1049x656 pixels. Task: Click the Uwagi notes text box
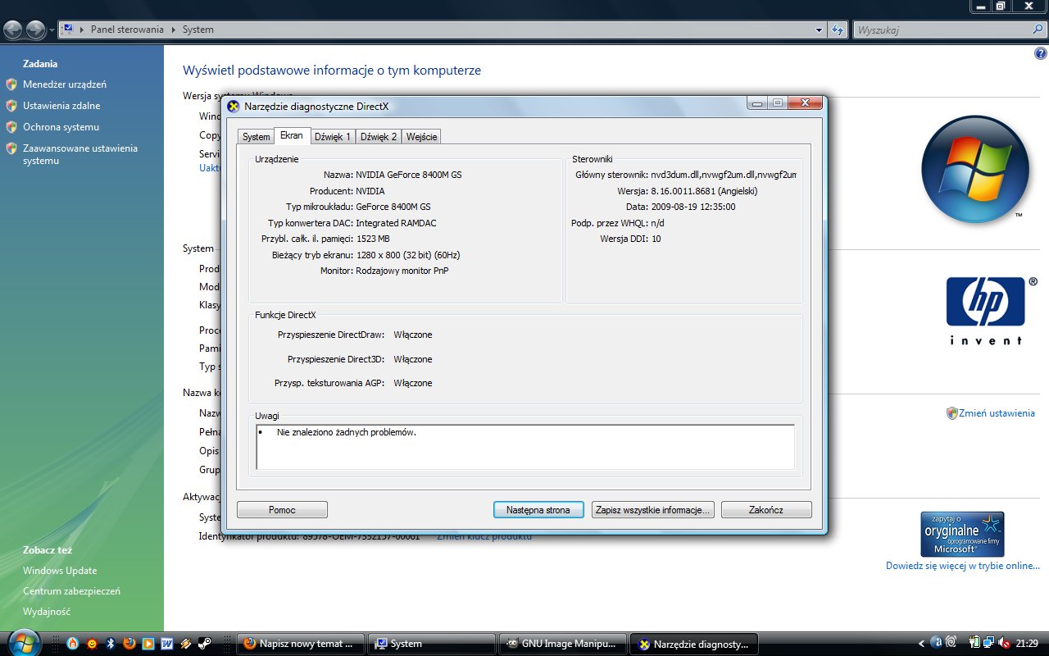coord(525,447)
